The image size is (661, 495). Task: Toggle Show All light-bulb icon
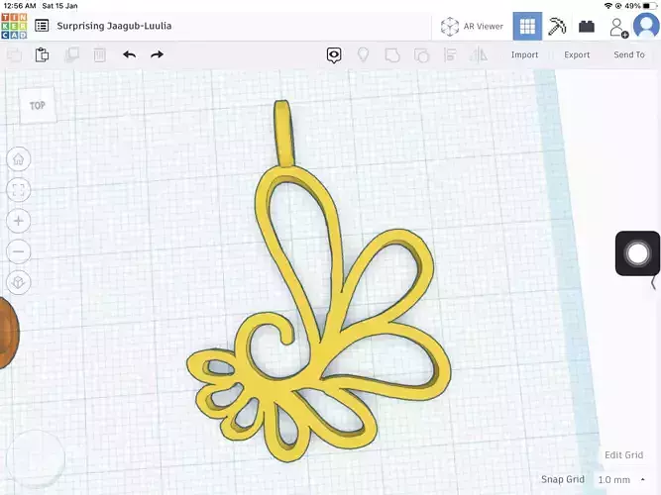(363, 54)
